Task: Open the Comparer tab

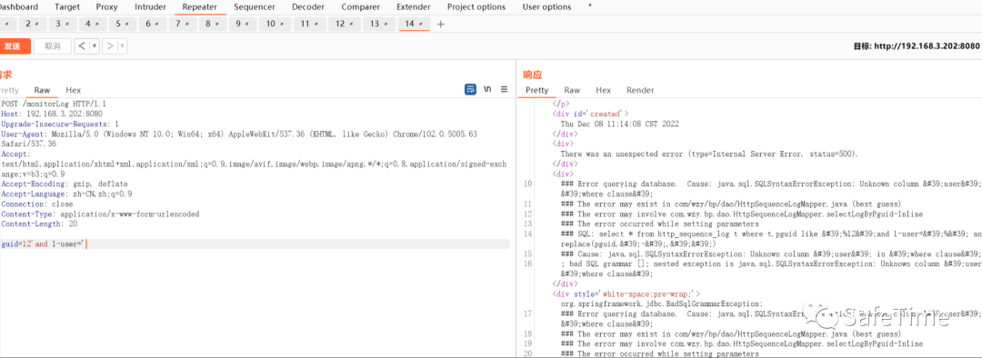Action: tap(360, 7)
